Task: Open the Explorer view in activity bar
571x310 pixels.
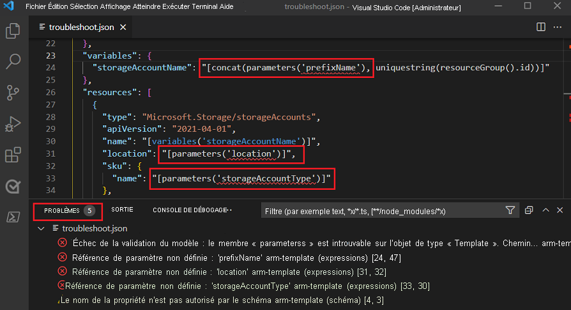Action: [13, 31]
